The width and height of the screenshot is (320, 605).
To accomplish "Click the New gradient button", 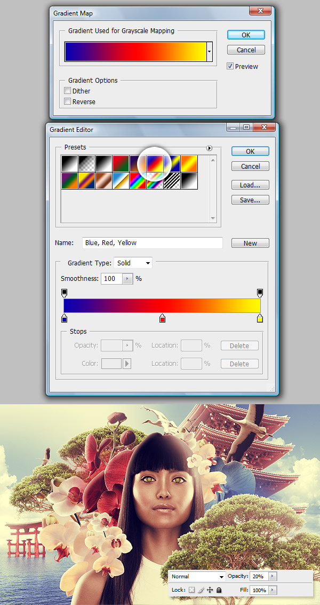I will click(x=250, y=243).
